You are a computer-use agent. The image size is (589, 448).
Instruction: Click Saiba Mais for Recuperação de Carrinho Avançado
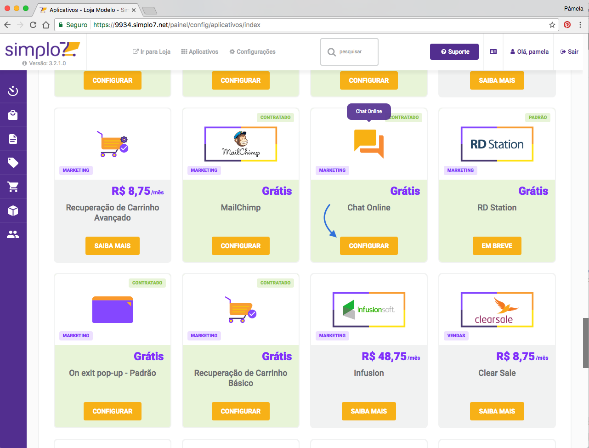(113, 246)
